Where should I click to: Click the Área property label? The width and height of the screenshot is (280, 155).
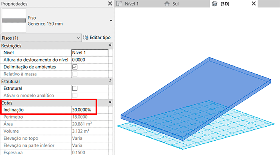point(8,124)
